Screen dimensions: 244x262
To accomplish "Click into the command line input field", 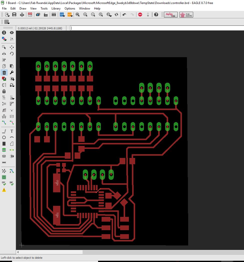I will [157, 28].
